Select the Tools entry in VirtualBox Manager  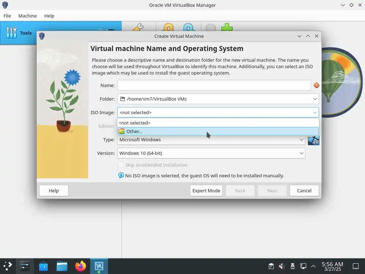[19, 33]
